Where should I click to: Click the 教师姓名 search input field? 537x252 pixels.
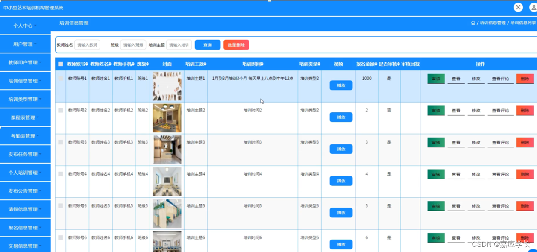(x=87, y=45)
